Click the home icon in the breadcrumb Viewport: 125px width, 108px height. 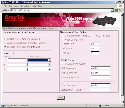coord(4,28)
